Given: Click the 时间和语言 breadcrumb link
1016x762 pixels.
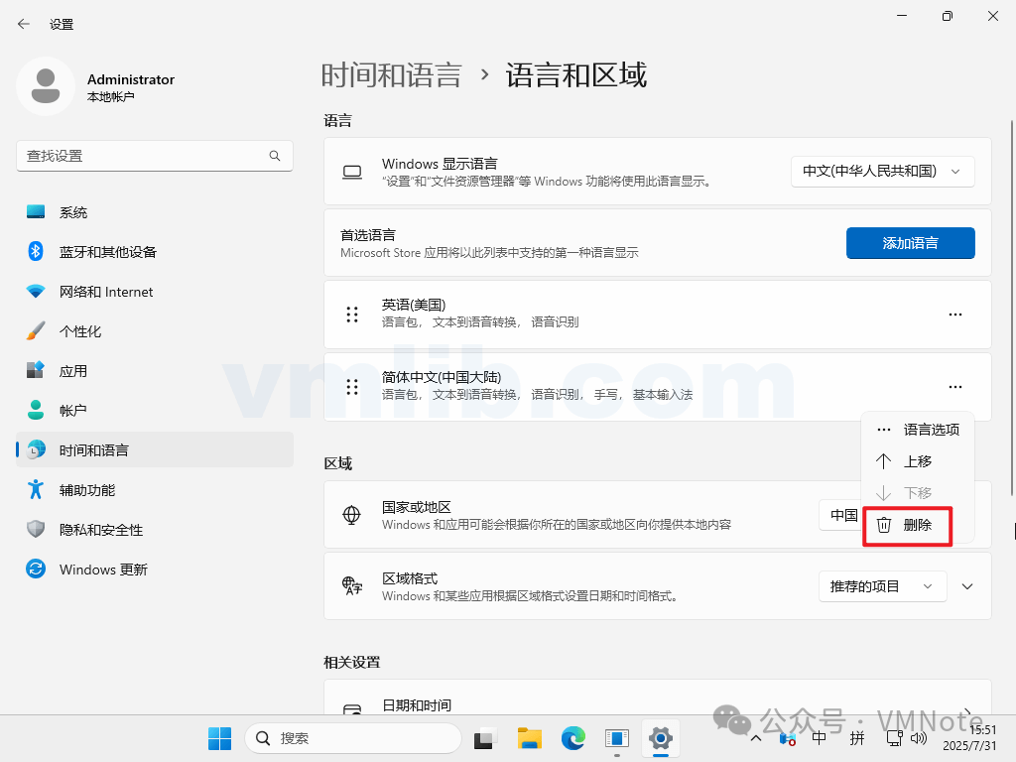Looking at the screenshot, I should click(391, 75).
